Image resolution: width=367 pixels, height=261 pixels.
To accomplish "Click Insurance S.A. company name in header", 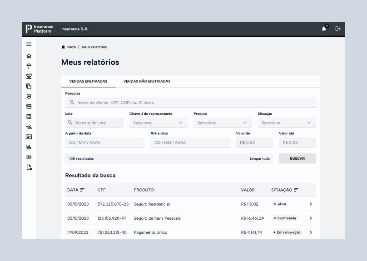I will pyautogui.click(x=74, y=29).
